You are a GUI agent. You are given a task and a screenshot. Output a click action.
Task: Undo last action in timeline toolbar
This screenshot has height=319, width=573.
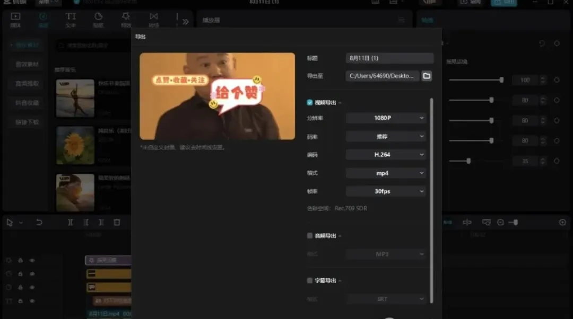click(39, 222)
